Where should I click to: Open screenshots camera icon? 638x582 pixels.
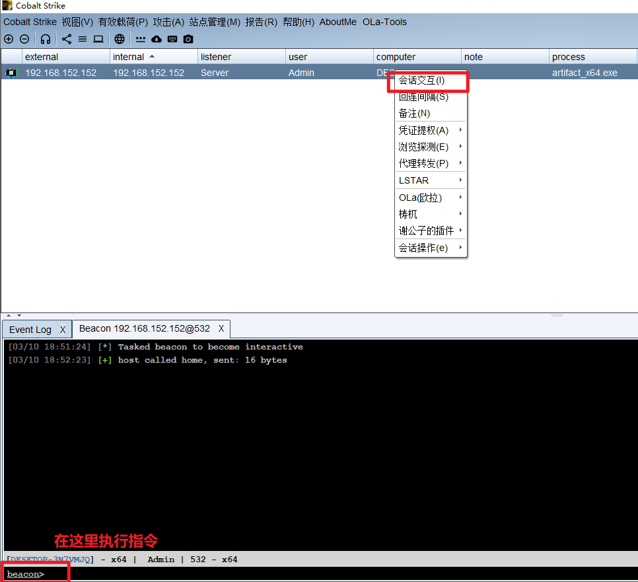pyautogui.click(x=188, y=39)
